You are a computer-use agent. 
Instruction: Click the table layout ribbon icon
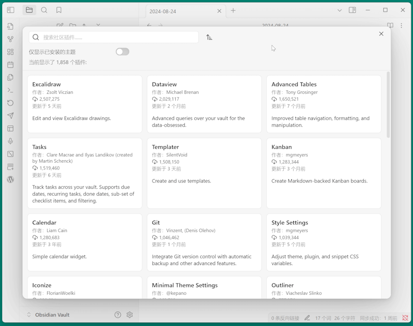[10, 128]
